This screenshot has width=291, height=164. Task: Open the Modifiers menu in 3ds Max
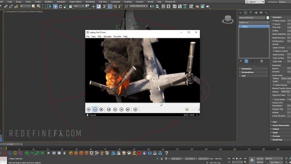[x=49, y=2]
